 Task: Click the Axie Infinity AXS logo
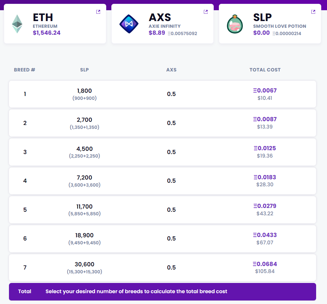tap(129, 24)
